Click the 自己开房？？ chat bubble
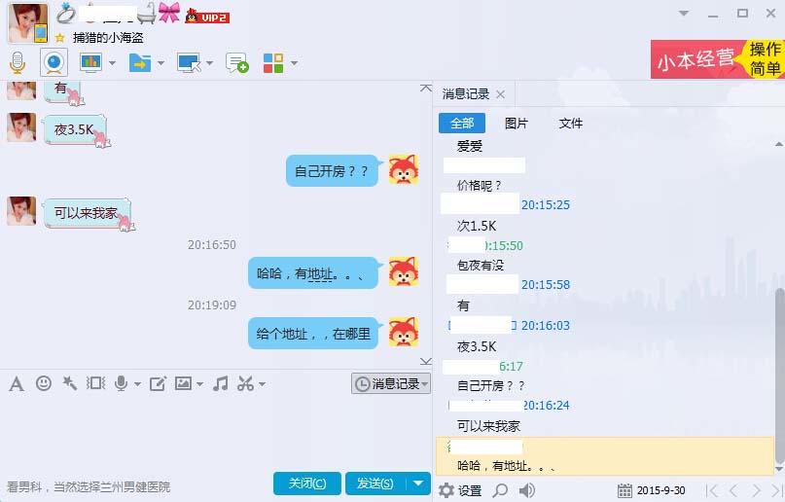Viewport: 785px width, 502px height. [332, 171]
